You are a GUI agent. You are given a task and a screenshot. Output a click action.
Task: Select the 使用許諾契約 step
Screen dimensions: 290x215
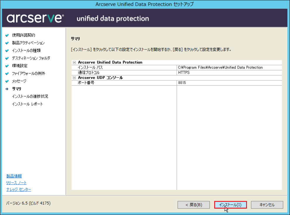[23, 35]
